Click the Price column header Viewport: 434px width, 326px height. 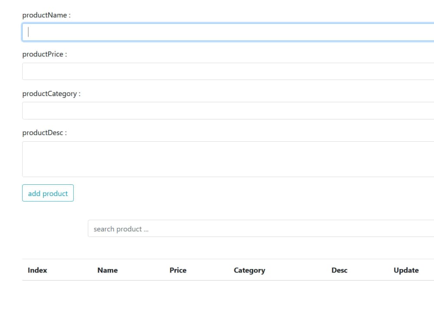pyautogui.click(x=178, y=270)
